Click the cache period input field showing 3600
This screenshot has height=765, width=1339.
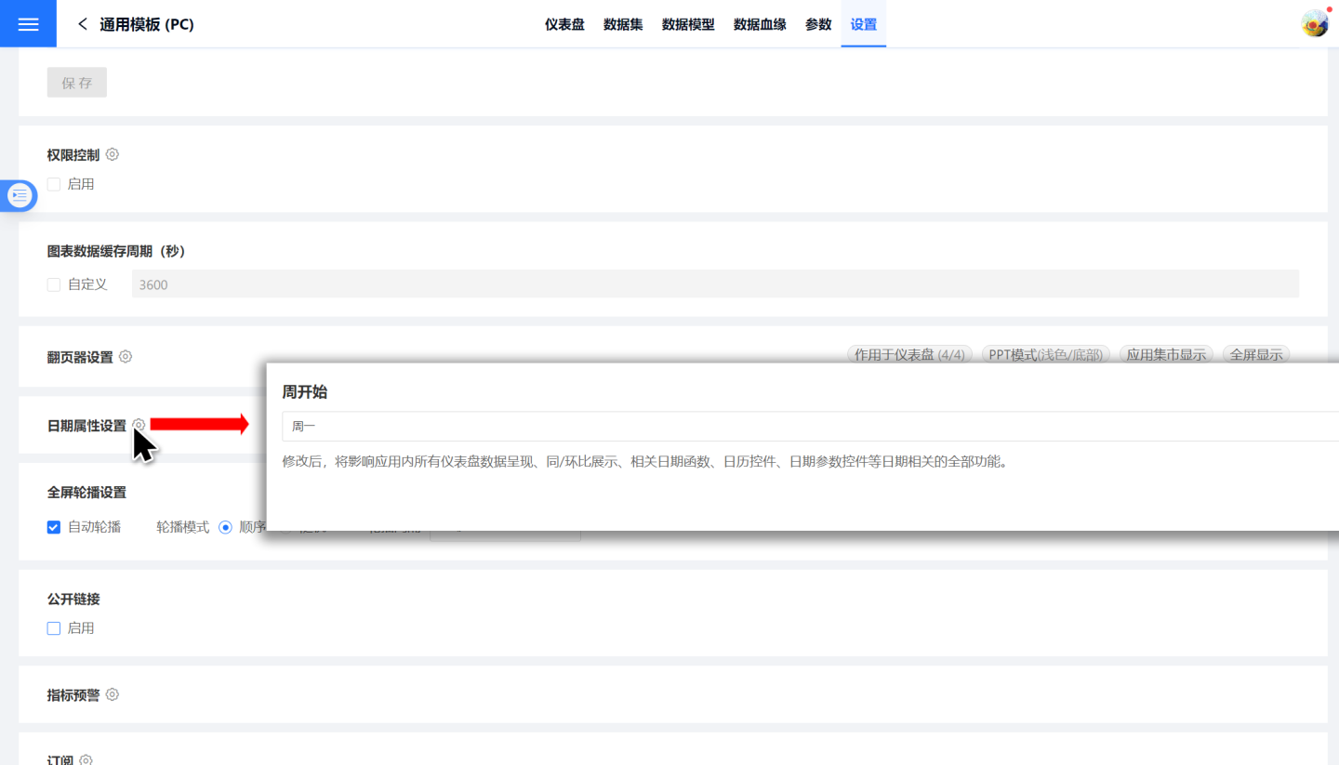tap(714, 284)
